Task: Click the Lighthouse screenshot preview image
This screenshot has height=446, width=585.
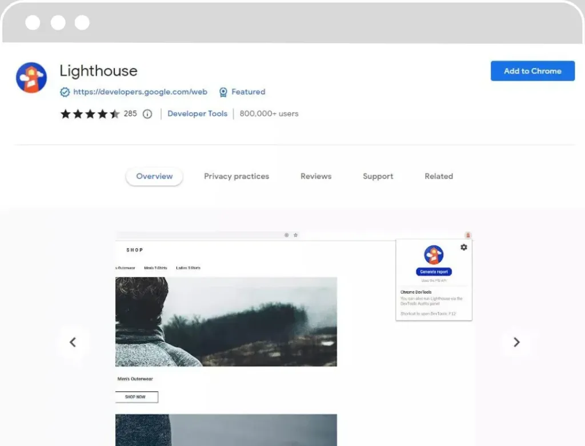Action: click(x=295, y=338)
